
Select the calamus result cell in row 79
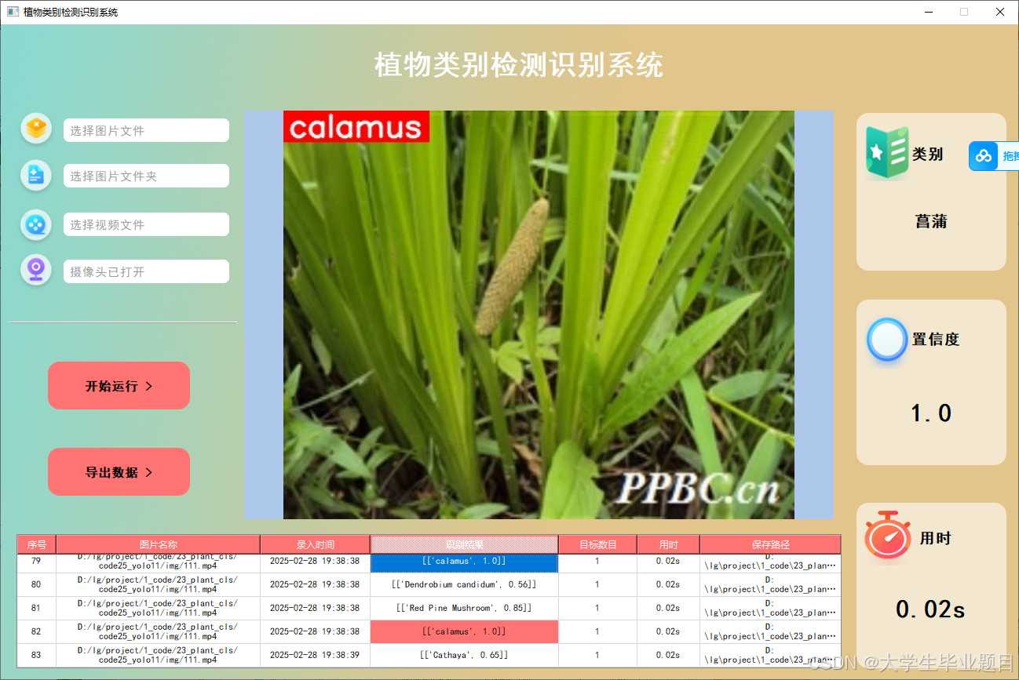463,561
